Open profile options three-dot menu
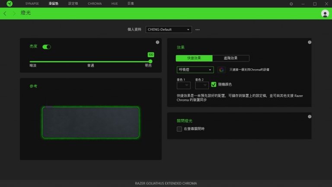Screen dimensions: 332x187 pyautogui.click(x=197, y=30)
